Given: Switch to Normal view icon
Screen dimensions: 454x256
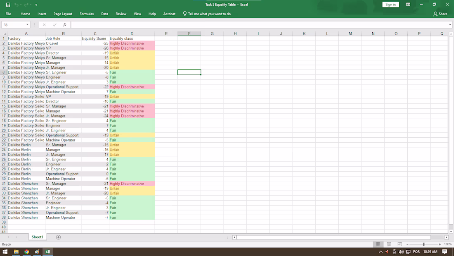Looking at the screenshot, I should [378, 244].
